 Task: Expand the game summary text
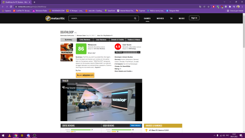(x=98, y=68)
